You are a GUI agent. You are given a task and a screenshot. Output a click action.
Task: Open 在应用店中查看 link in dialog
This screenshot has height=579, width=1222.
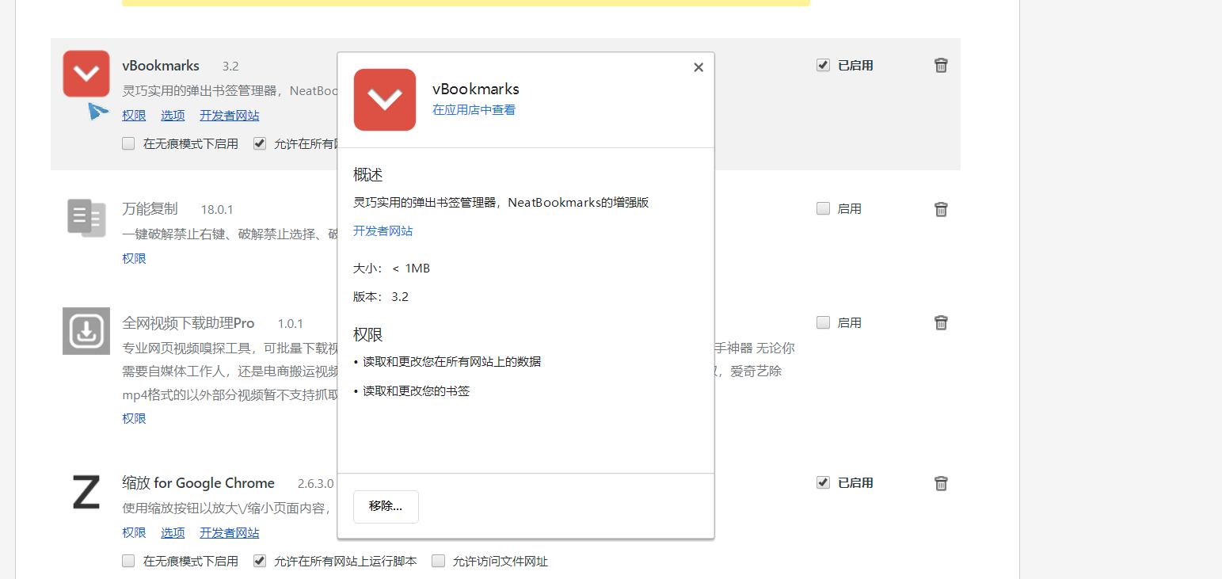tap(474, 110)
